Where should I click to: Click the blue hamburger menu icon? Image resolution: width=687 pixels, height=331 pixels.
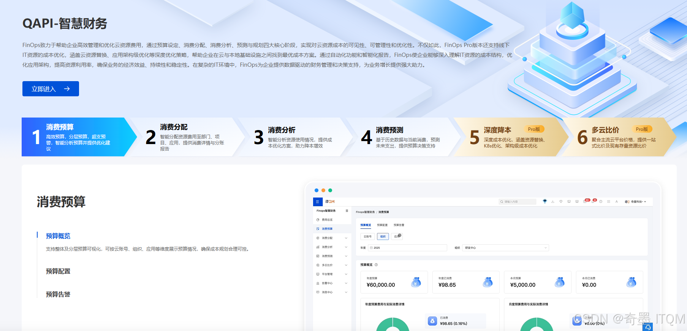point(318,202)
